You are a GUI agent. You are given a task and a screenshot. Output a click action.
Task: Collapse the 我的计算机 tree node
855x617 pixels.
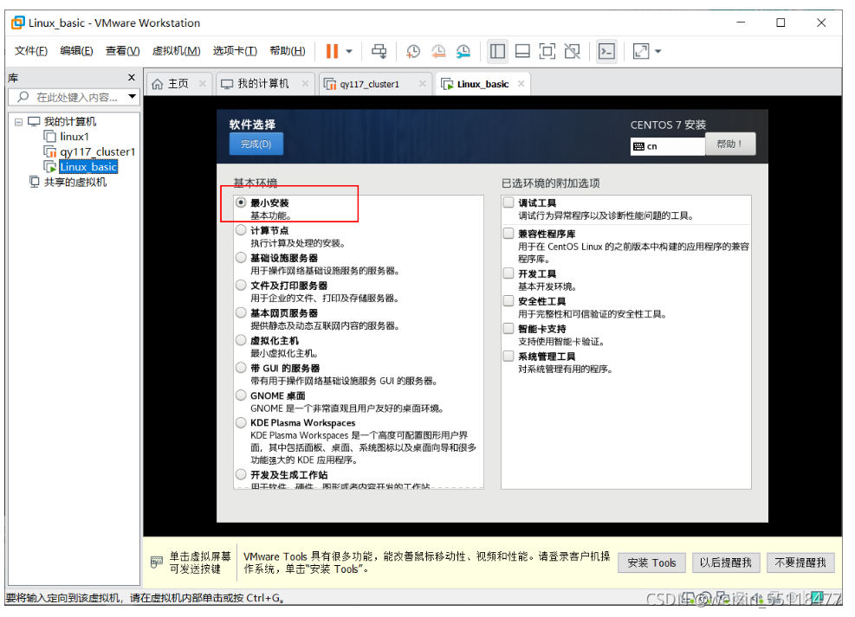click(18, 121)
